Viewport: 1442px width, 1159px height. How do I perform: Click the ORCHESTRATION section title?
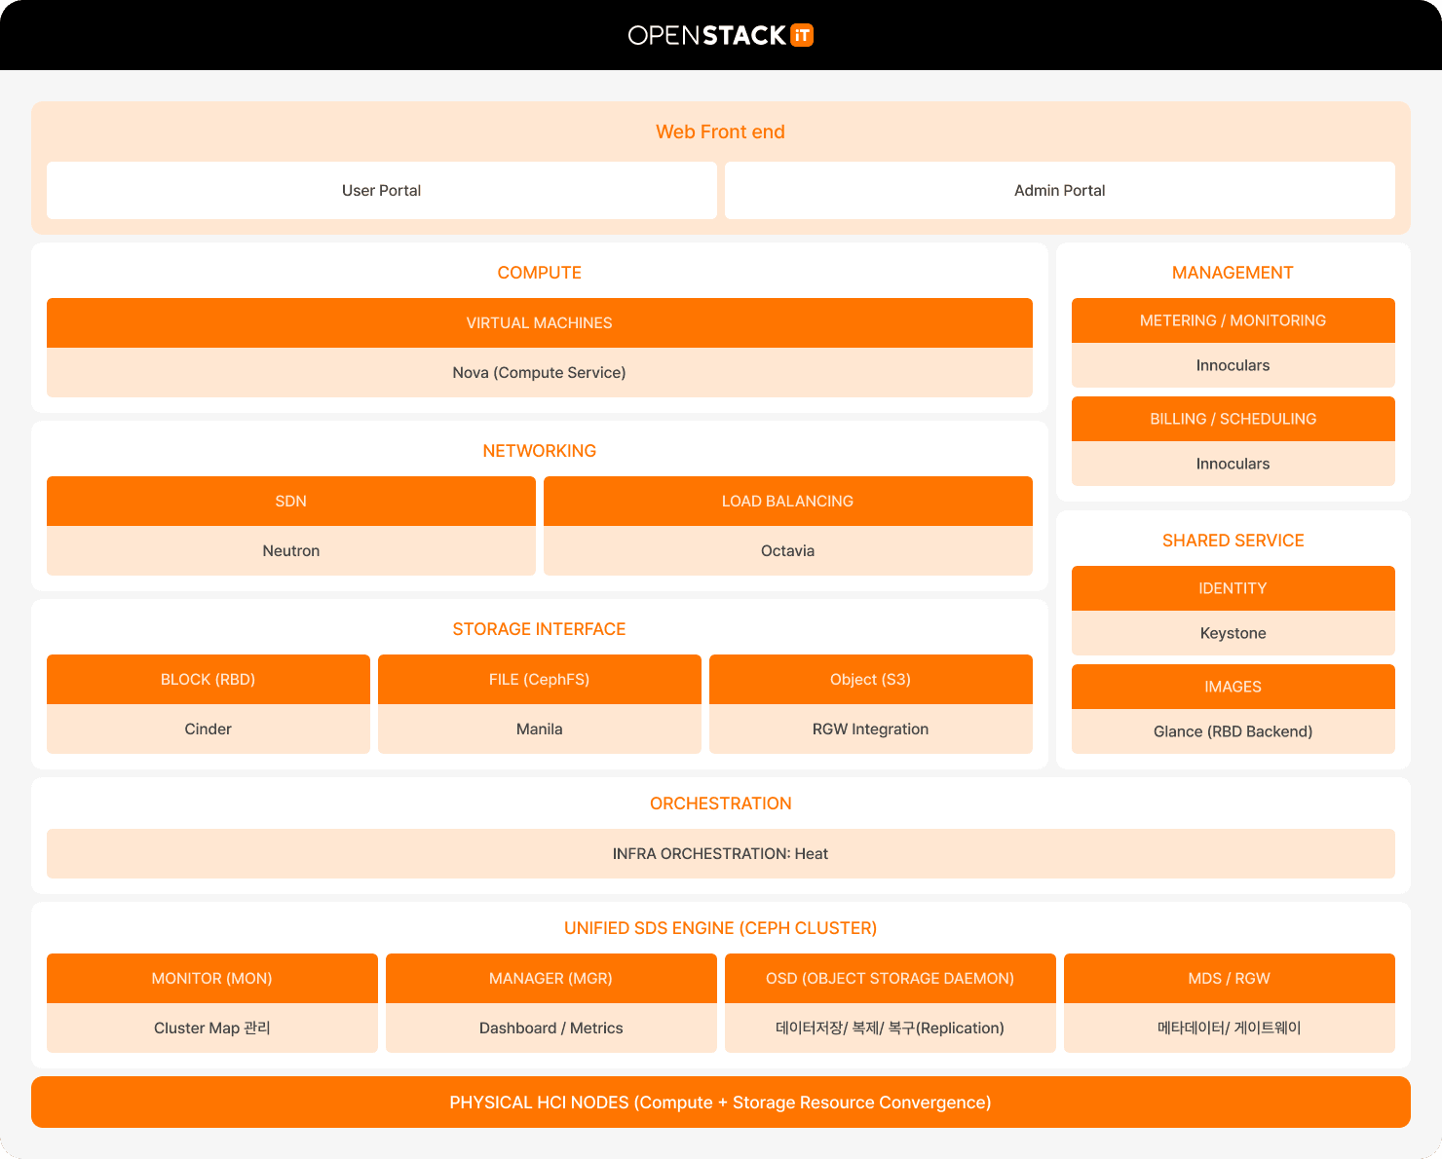tap(721, 804)
